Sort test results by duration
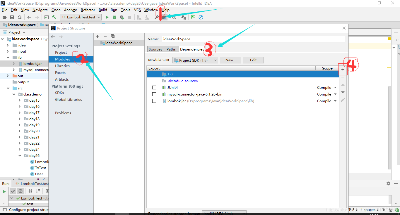 38,191
